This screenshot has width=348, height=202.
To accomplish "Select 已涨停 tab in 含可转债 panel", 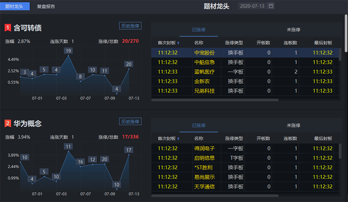I will (x=199, y=30).
